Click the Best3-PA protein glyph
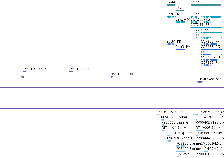This screenshot has width=224, height=158. coord(180,49)
